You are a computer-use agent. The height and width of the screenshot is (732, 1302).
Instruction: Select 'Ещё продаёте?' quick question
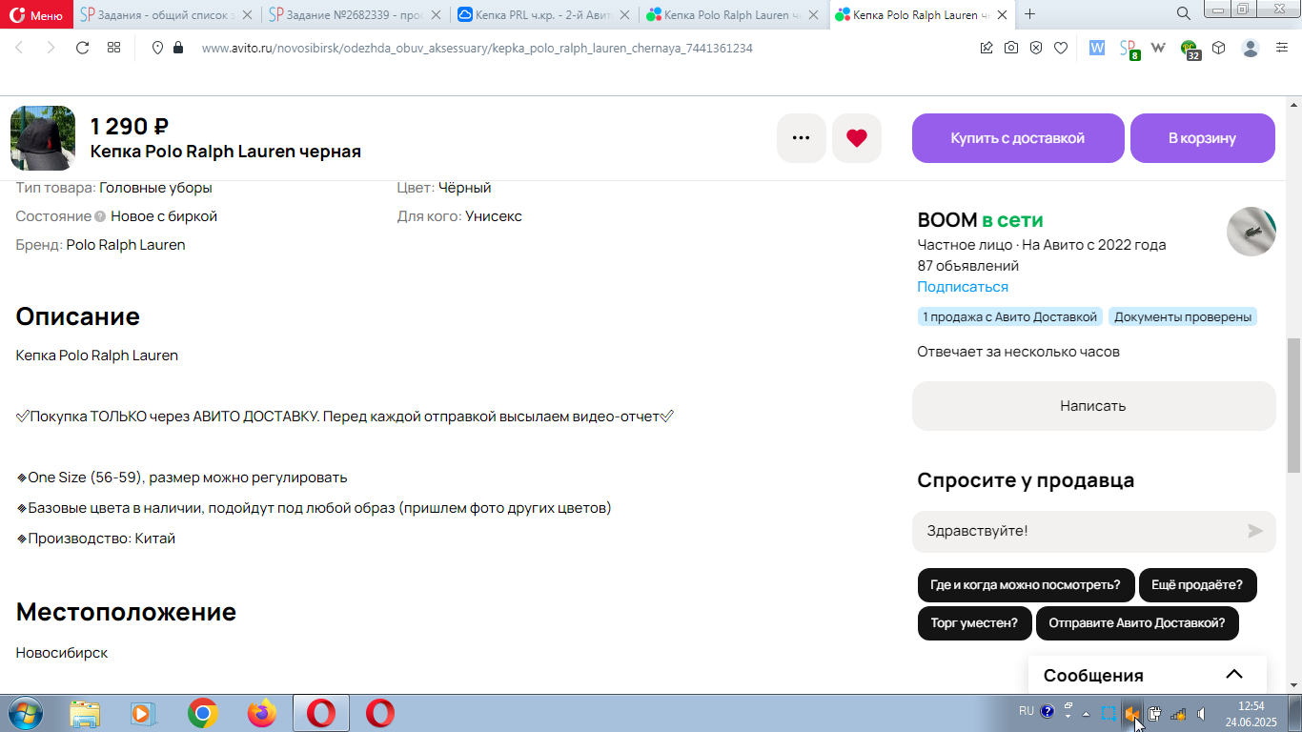[x=1197, y=585]
